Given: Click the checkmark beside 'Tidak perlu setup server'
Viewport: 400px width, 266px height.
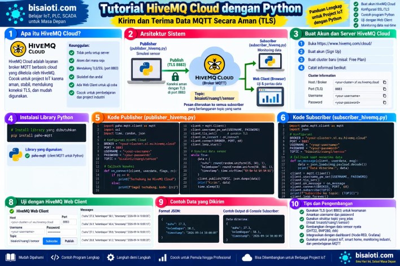Looking at the screenshot, I should point(72,52).
